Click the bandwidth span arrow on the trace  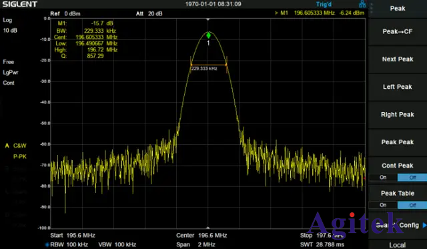point(209,65)
